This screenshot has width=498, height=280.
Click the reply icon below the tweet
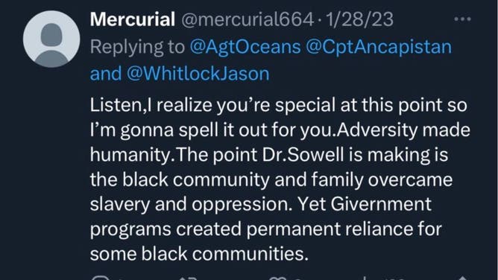coord(101,278)
